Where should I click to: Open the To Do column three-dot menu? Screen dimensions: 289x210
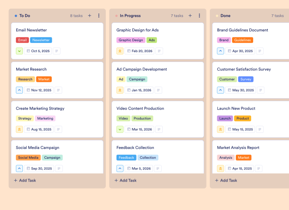(99, 16)
